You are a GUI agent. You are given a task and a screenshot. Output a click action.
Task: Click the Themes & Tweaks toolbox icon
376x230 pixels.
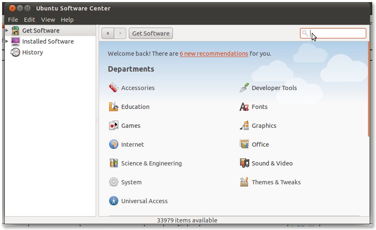click(x=244, y=182)
